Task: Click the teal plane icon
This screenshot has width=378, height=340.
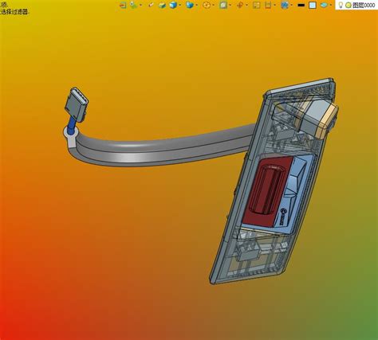Action: pyautogui.click(x=324, y=5)
